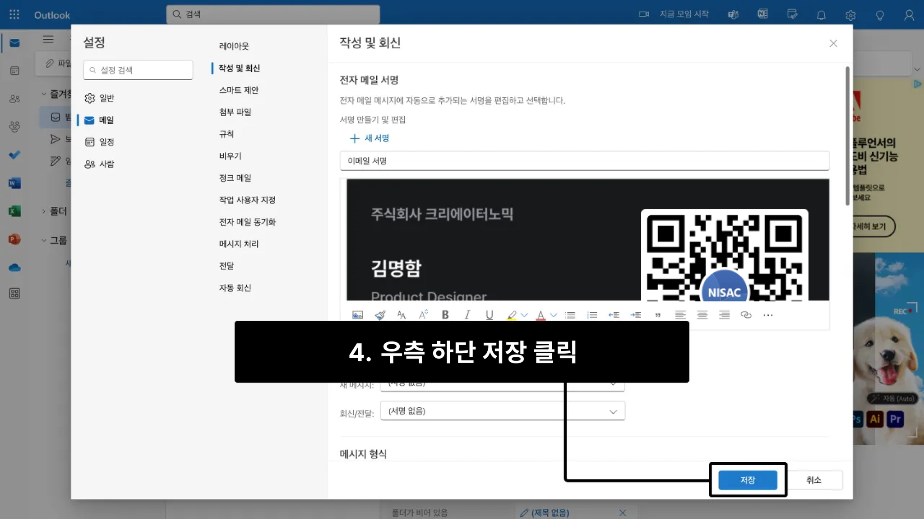Expand the 회신/전달 signature dropdown
This screenshot has width=924, height=519.
(x=503, y=411)
